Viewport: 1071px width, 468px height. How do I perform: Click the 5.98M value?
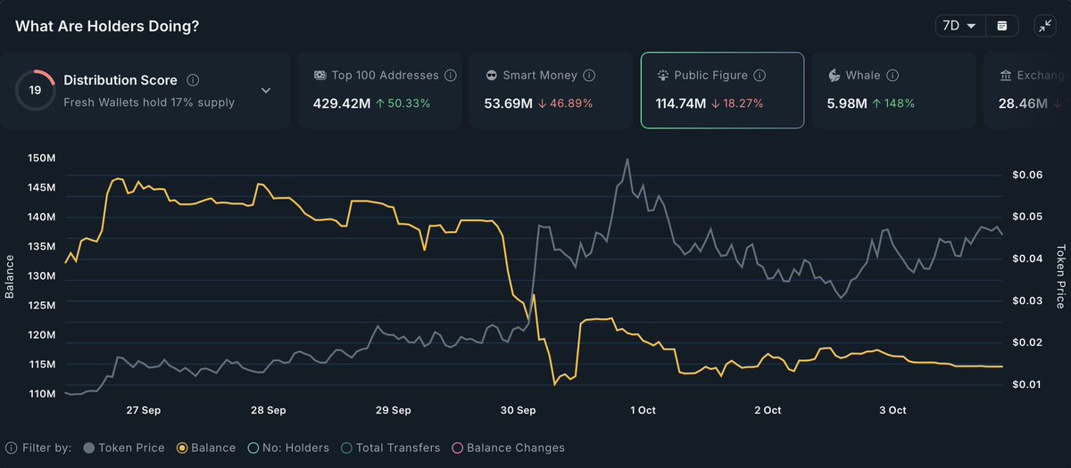847,103
